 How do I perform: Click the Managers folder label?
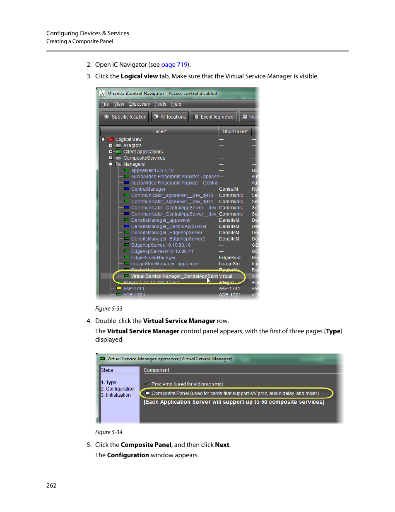pos(134,164)
